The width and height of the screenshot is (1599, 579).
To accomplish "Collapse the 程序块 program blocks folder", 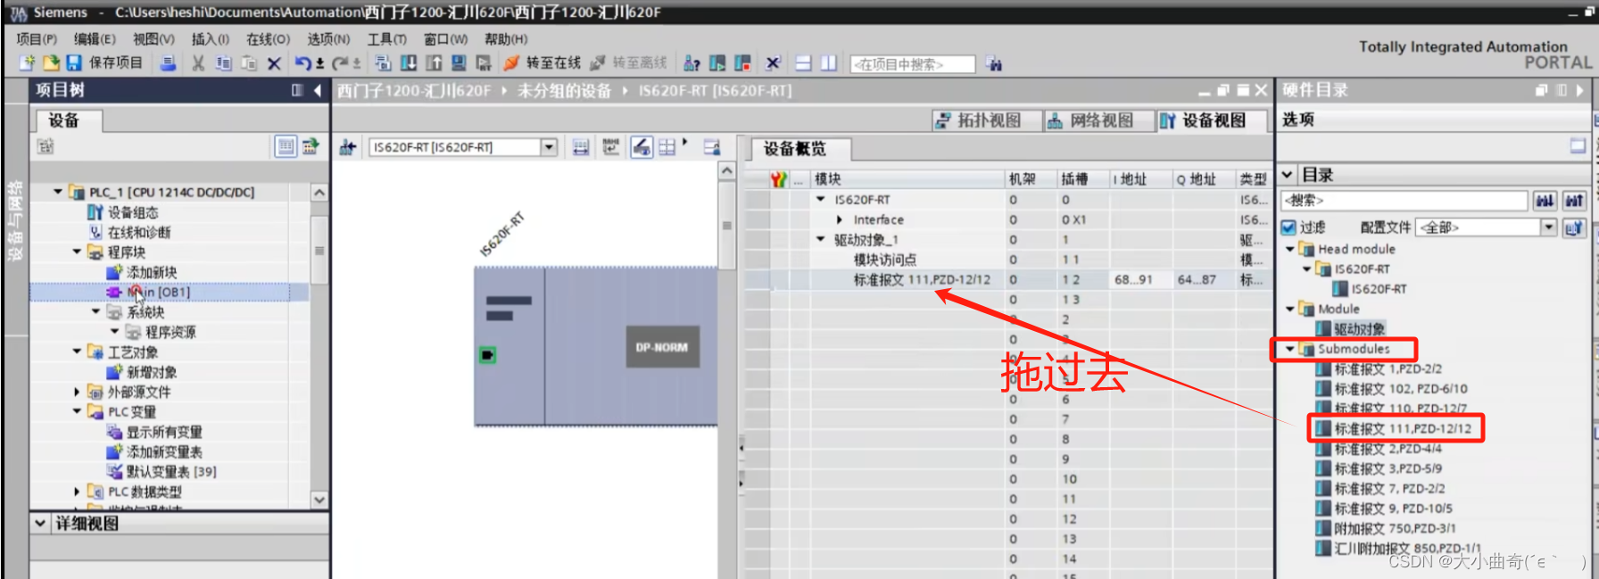I will pyautogui.click(x=77, y=252).
